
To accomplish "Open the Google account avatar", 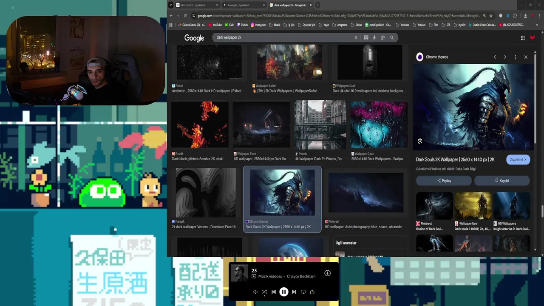I will click(532, 38).
